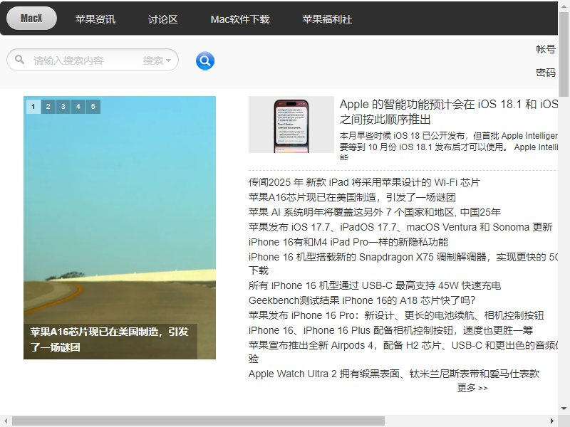
Task: Click the grey magnifier icon in search box
Action: (x=20, y=60)
